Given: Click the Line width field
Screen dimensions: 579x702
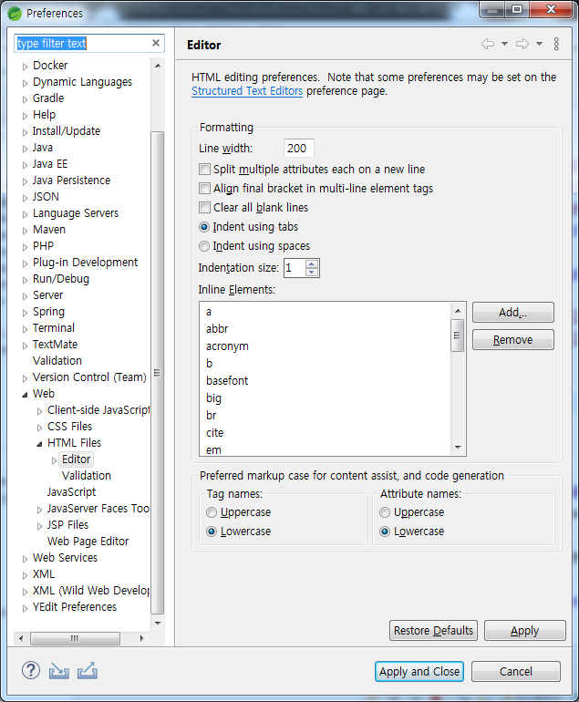Looking at the screenshot, I should click(299, 149).
